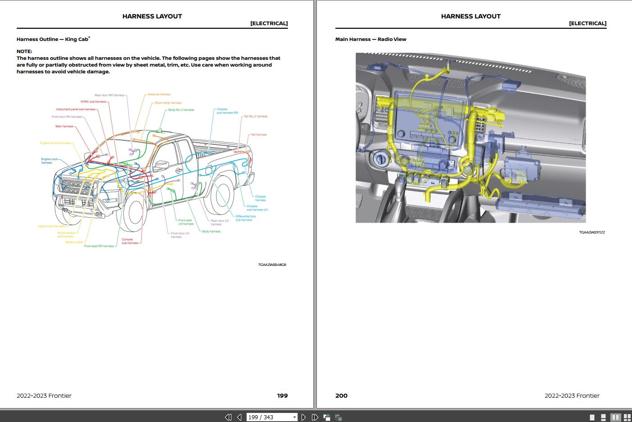Go back one page
This screenshot has height=422, width=632.
point(239,417)
